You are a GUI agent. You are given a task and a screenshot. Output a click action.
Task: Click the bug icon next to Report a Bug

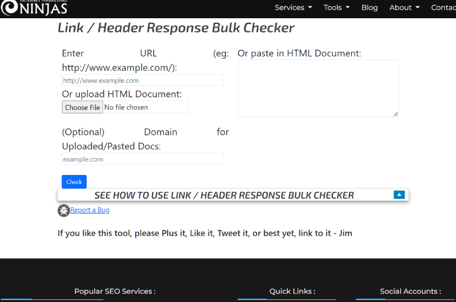click(63, 210)
